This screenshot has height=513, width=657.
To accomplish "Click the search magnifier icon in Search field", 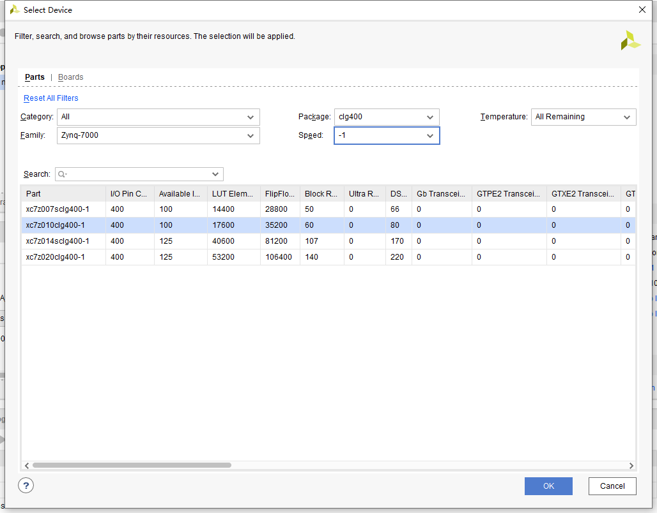I will [62, 174].
